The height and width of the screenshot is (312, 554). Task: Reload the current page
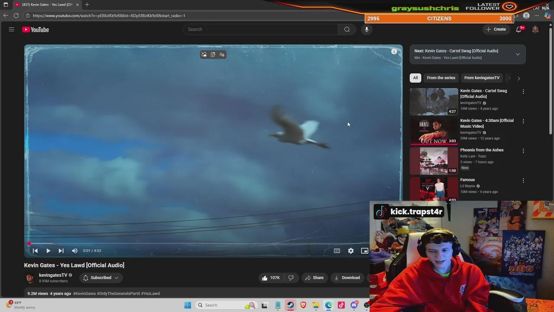pyautogui.click(x=16, y=16)
